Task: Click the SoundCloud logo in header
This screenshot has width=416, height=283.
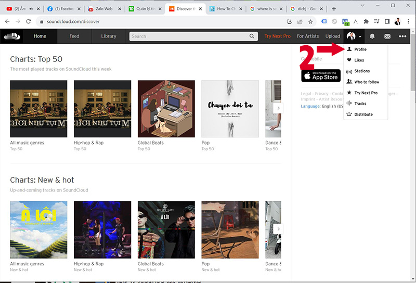Action: pos(11,36)
